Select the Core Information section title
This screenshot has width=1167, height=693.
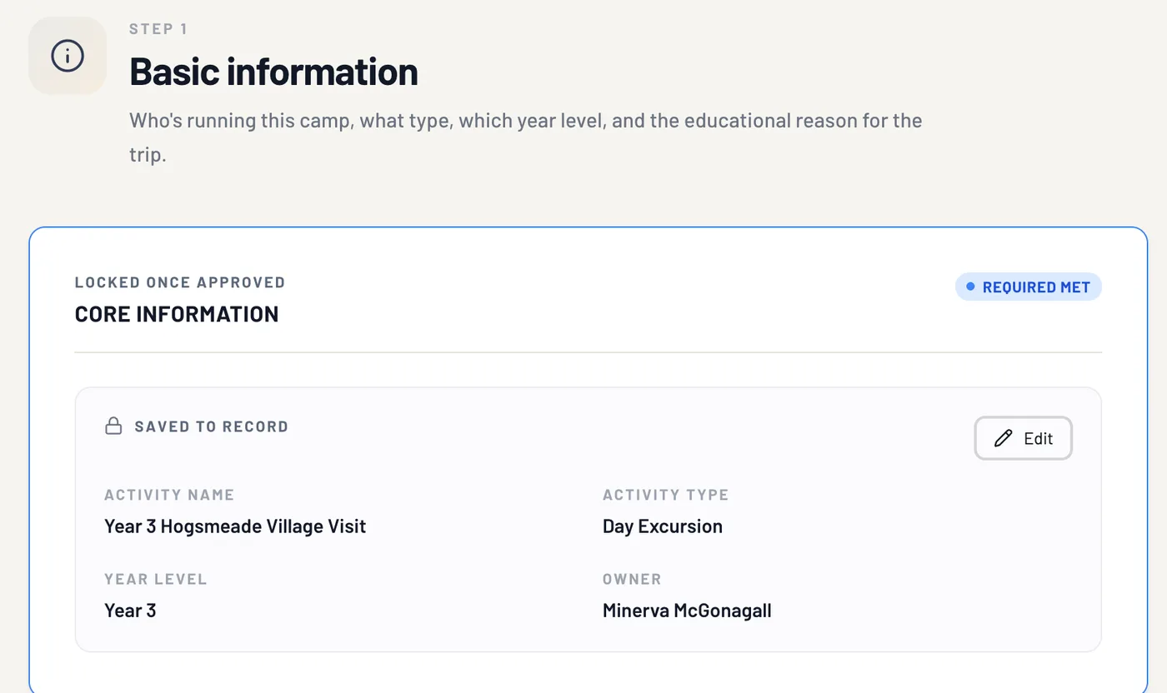click(x=177, y=314)
